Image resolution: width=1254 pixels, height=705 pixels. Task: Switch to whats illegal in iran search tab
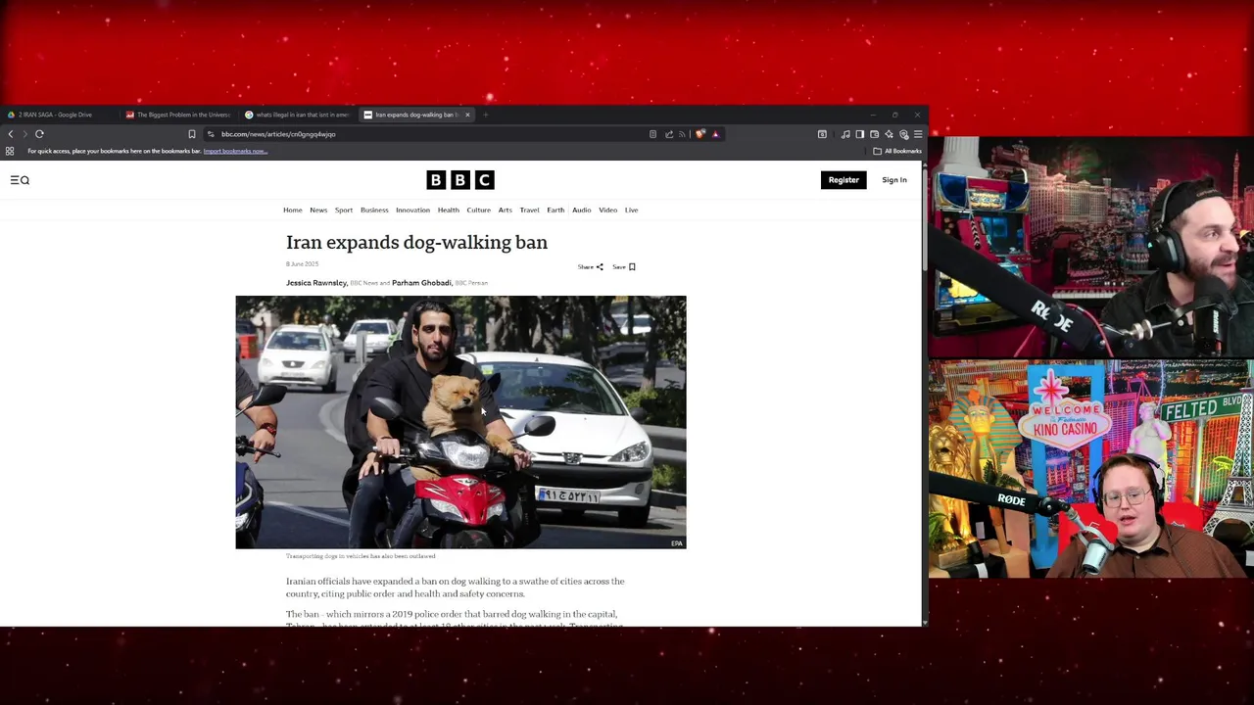coord(298,115)
